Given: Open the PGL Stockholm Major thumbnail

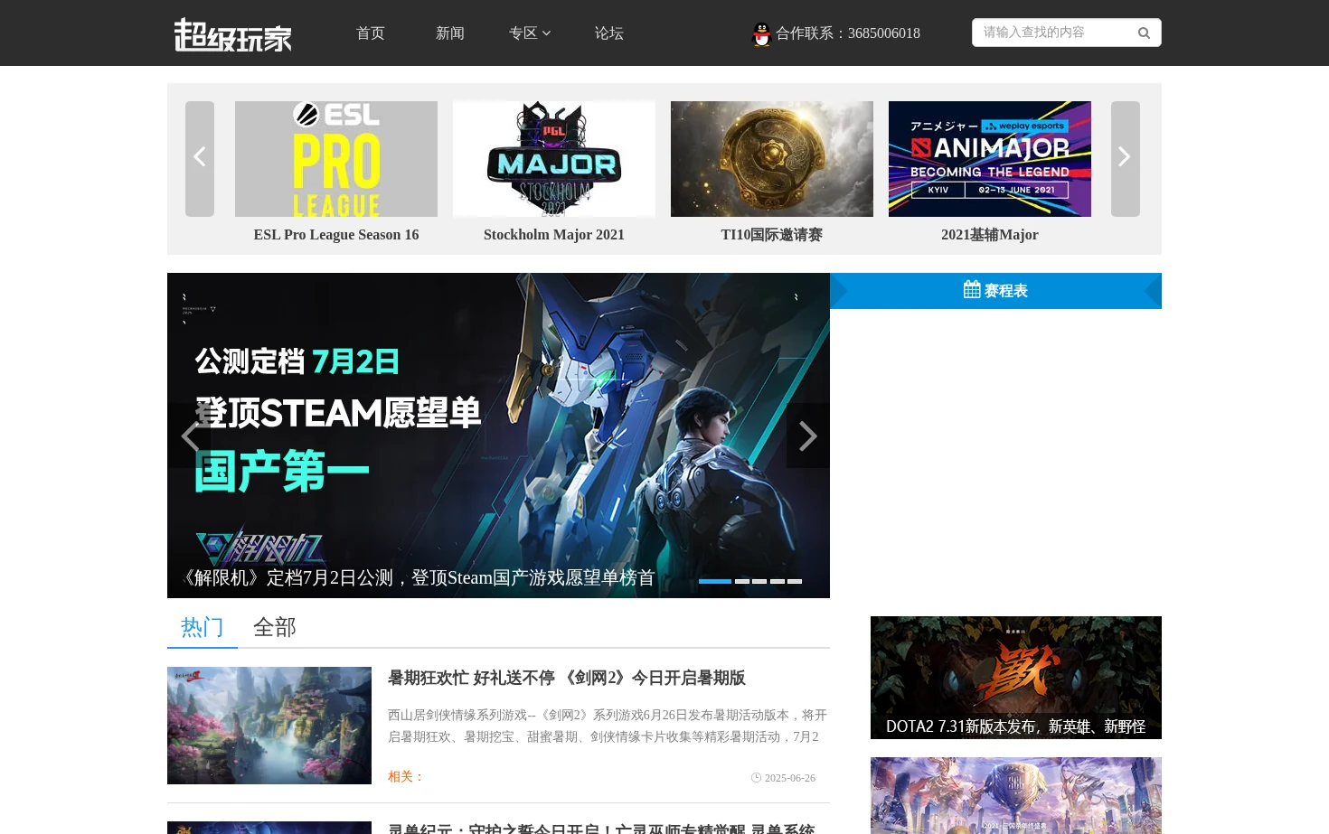Looking at the screenshot, I should (554, 159).
